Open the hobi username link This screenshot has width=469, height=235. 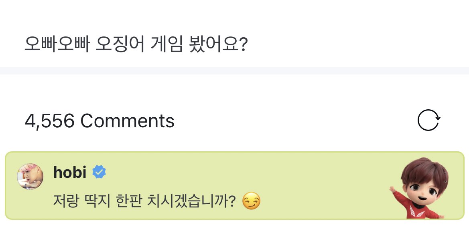(70, 173)
